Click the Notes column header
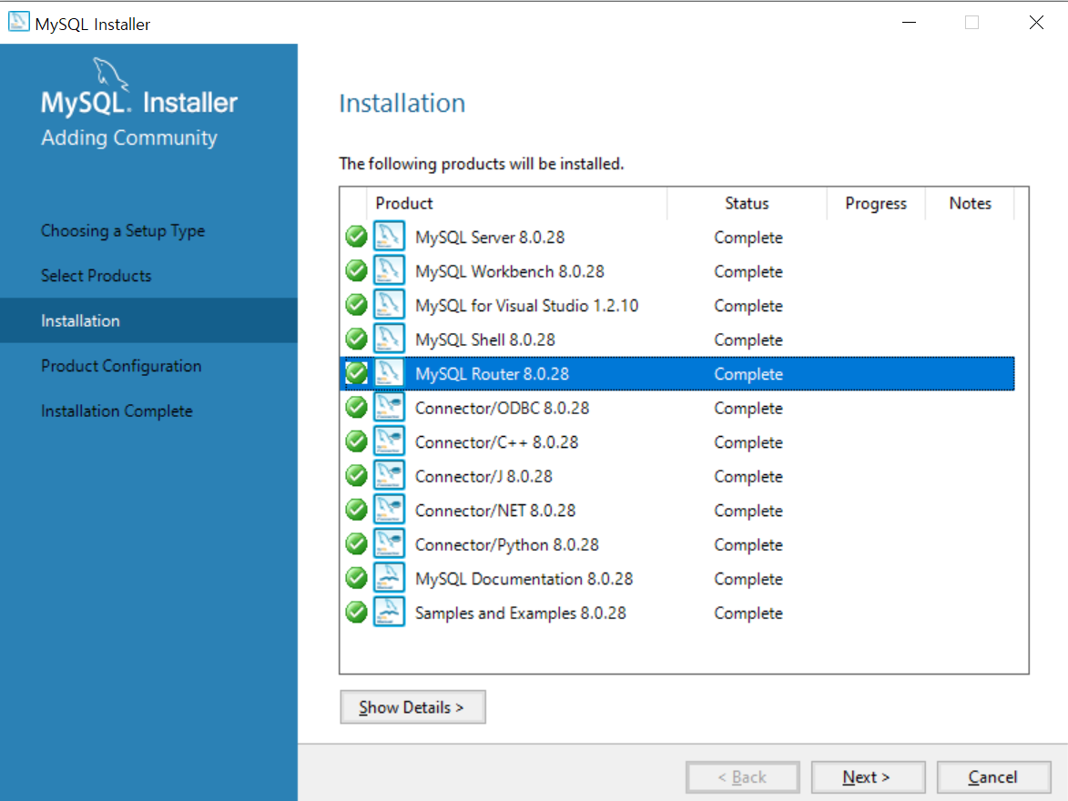Screen dimensions: 1068x801 pos(970,203)
